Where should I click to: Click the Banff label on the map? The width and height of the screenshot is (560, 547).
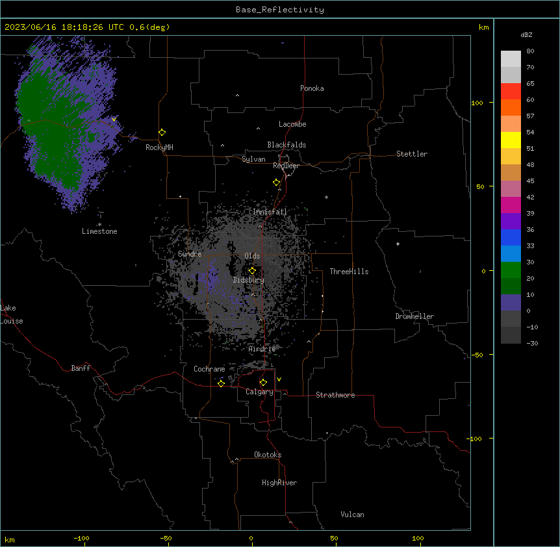point(81,368)
